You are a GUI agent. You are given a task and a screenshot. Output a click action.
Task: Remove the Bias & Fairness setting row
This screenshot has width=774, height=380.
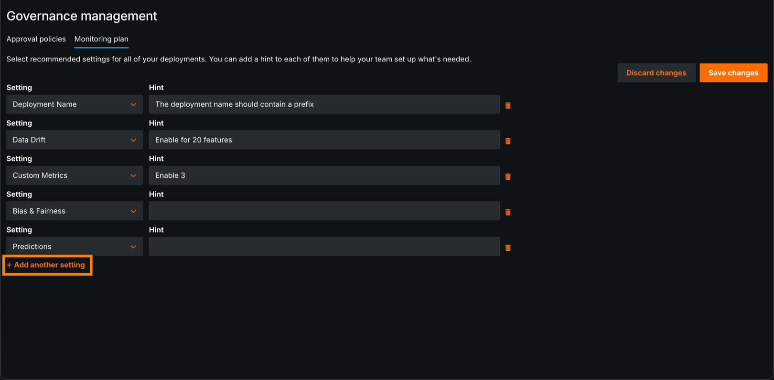[508, 212]
